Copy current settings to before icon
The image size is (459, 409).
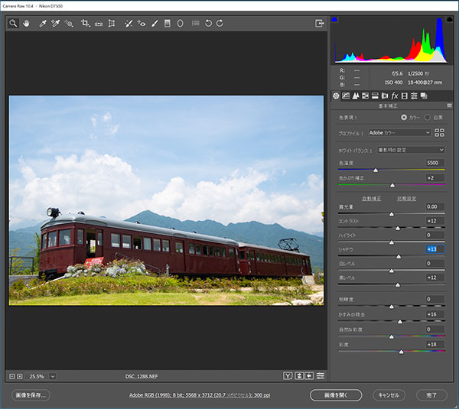[309, 376]
